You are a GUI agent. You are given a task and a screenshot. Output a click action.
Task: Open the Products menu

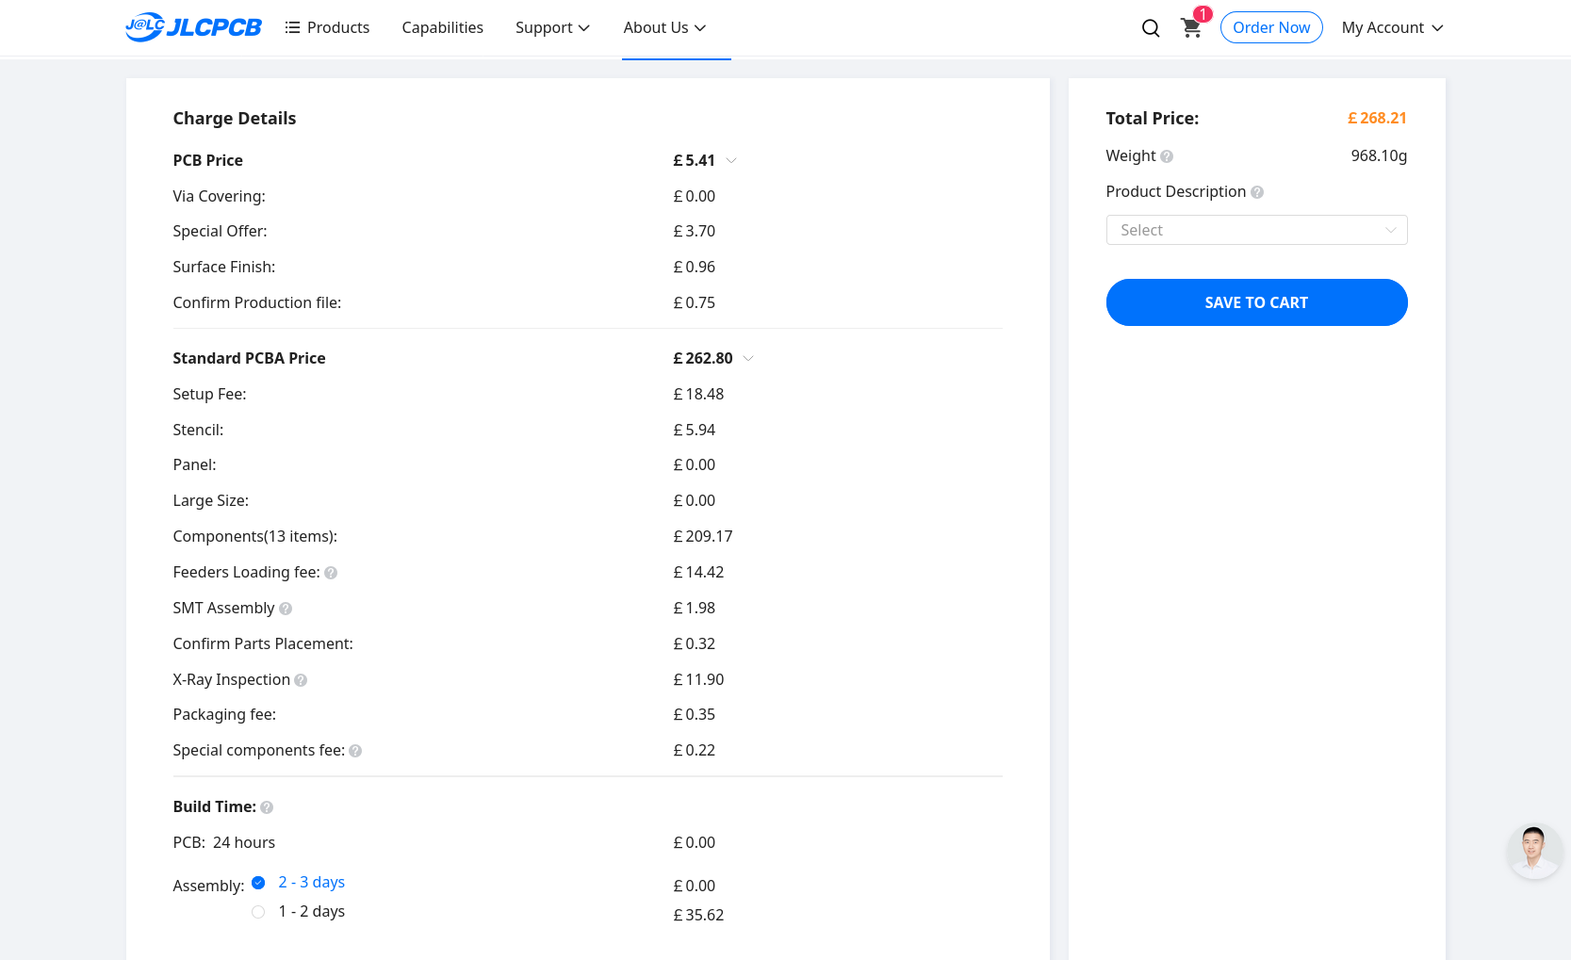327,28
